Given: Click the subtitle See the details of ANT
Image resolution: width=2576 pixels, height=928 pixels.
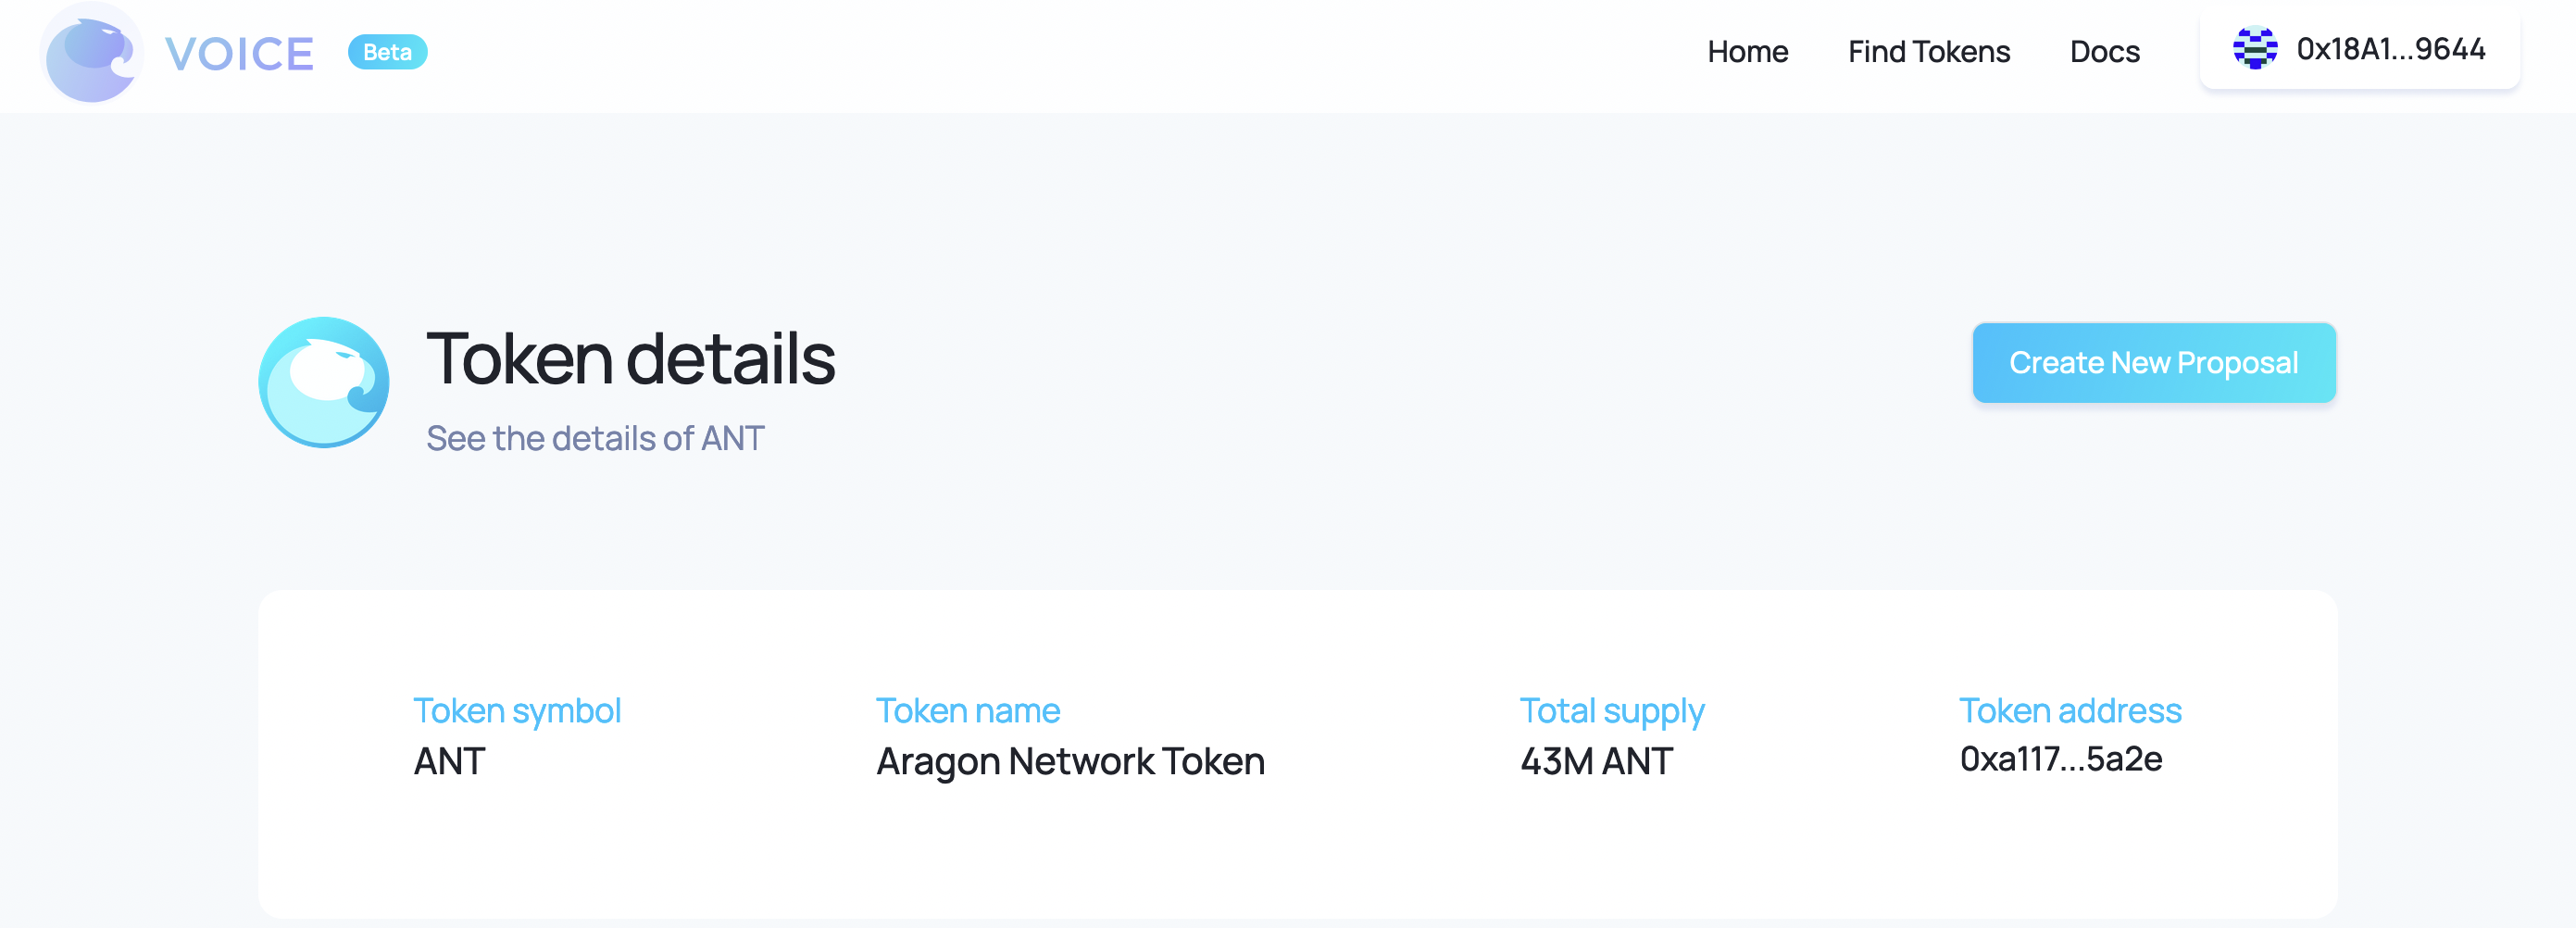Looking at the screenshot, I should click(595, 438).
